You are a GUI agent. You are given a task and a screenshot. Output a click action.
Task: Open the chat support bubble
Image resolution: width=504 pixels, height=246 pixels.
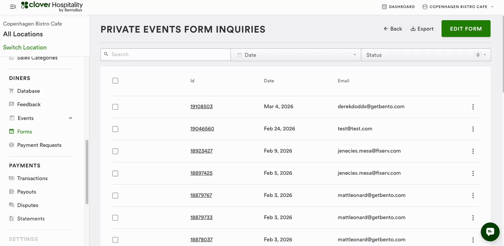tap(490, 232)
